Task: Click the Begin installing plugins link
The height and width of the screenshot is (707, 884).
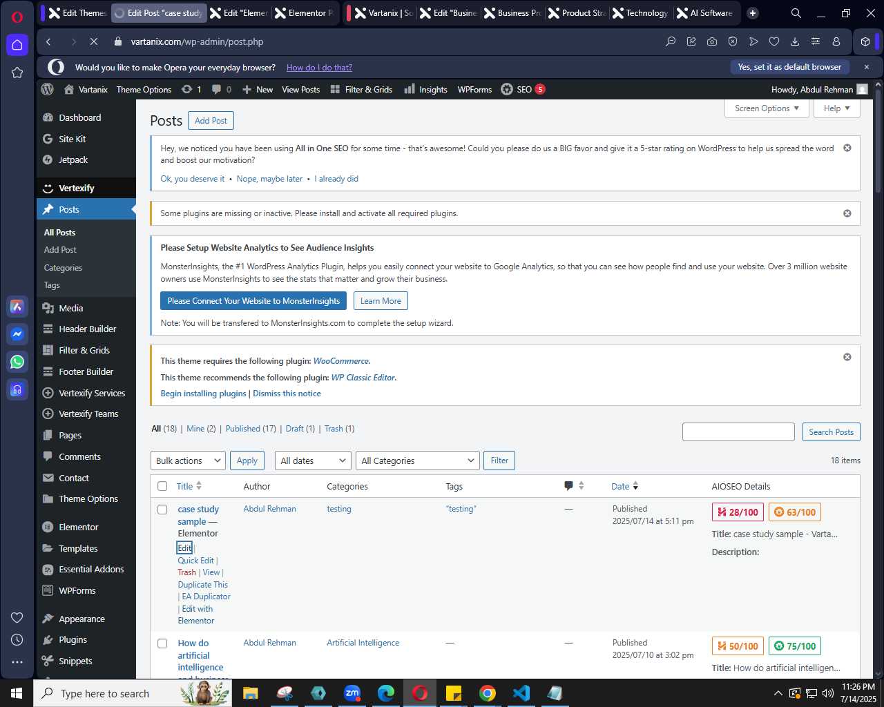Action: coord(203,394)
